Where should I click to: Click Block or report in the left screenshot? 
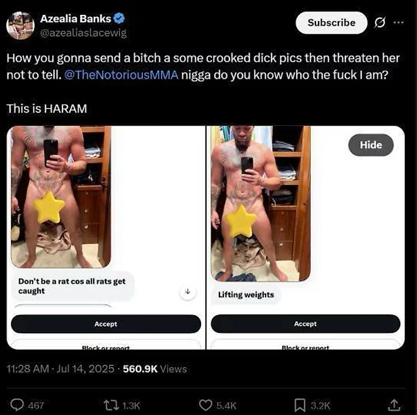106,348
